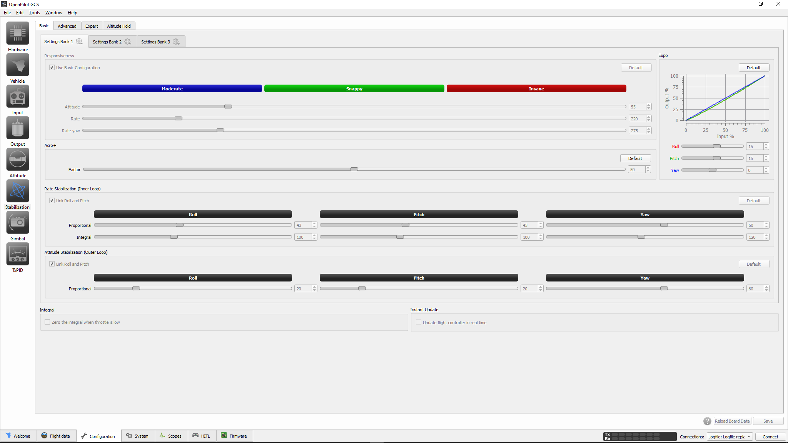This screenshot has width=788, height=443.
Task: Open the Tools menu
Action: pyautogui.click(x=34, y=13)
